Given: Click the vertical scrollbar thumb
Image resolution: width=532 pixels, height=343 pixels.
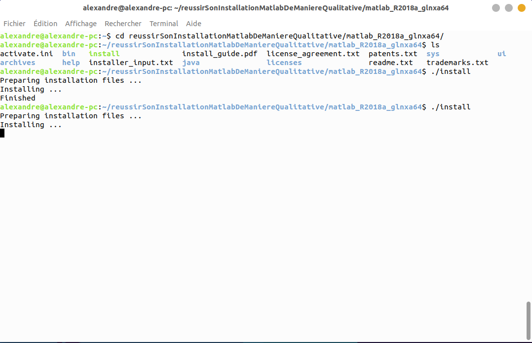Looking at the screenshot, I should (529, 318).
